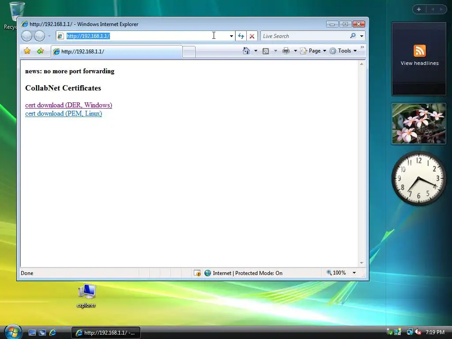Image resolution: width=452 pixels, height=339 pixels.
Task: Expand the Feeds dropdown arrow
Action: [275, 51]
